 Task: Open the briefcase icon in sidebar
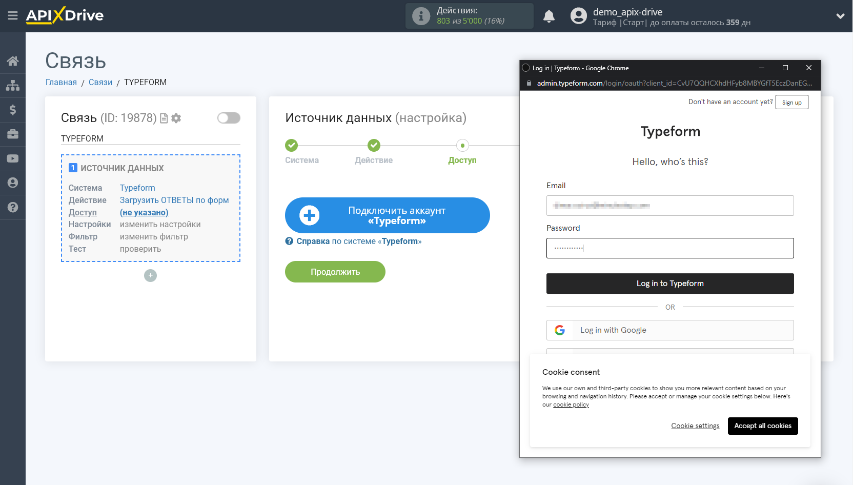tap(13, 134)
